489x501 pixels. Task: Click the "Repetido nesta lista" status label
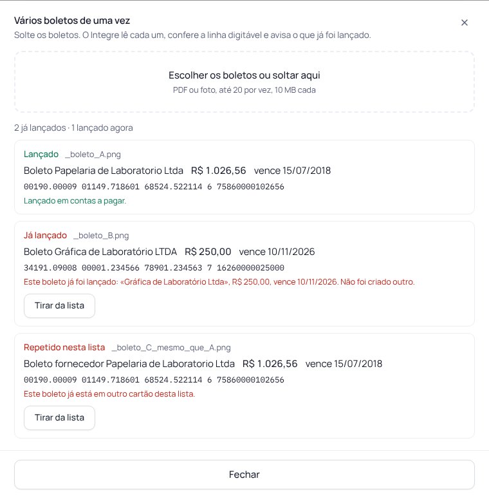point(64,347)
